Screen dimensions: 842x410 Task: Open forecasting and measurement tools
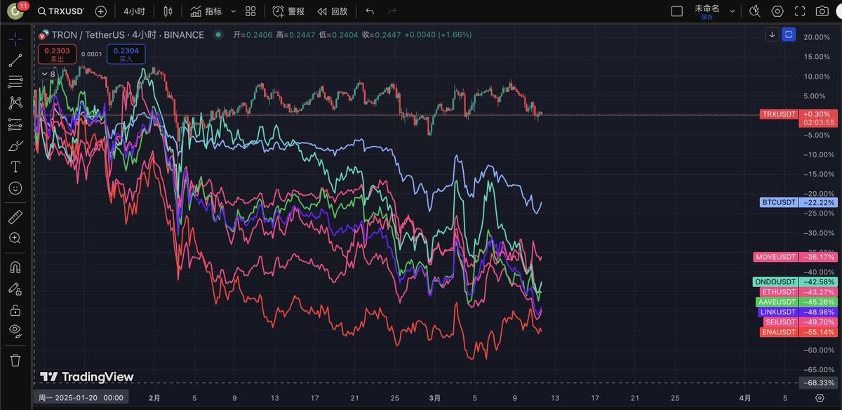click(15, 125)
